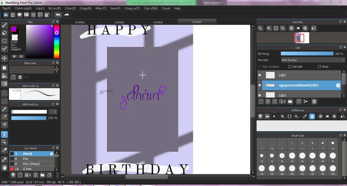Open the Help menu

(x=177, y=8)
